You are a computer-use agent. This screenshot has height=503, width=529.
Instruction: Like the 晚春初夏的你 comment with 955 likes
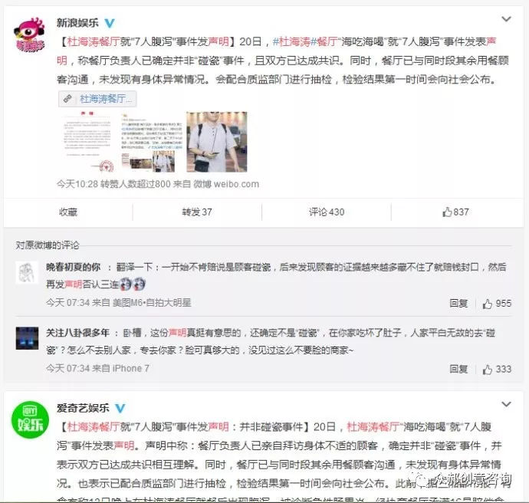(497, 304)
